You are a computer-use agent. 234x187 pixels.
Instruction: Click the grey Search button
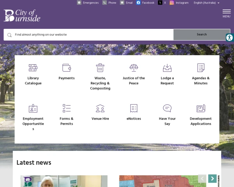pos(202,34)
